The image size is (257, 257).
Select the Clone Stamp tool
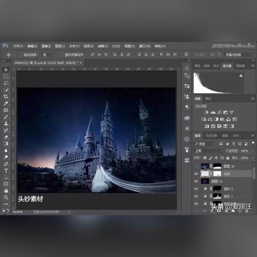(x=6, y=124)
